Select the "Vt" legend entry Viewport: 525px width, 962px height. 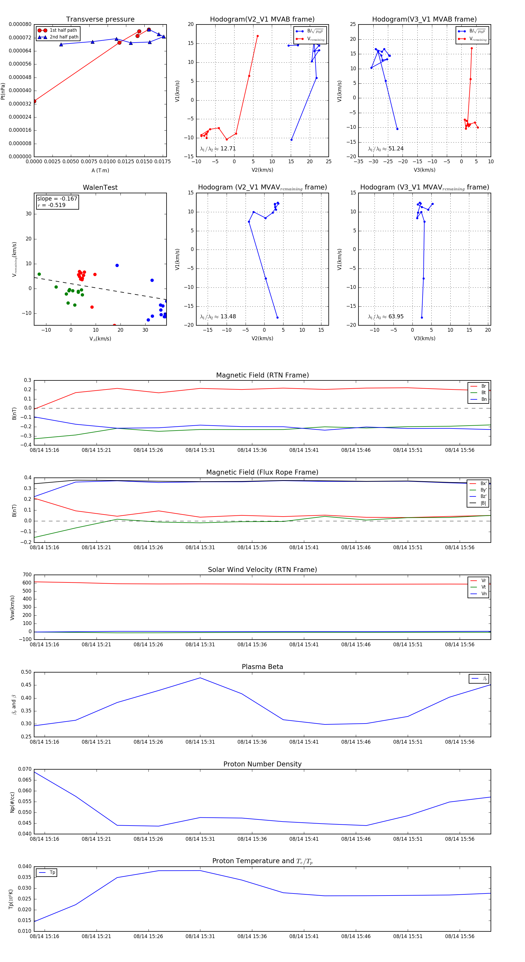pyautogui.click(x=478, y=587)
